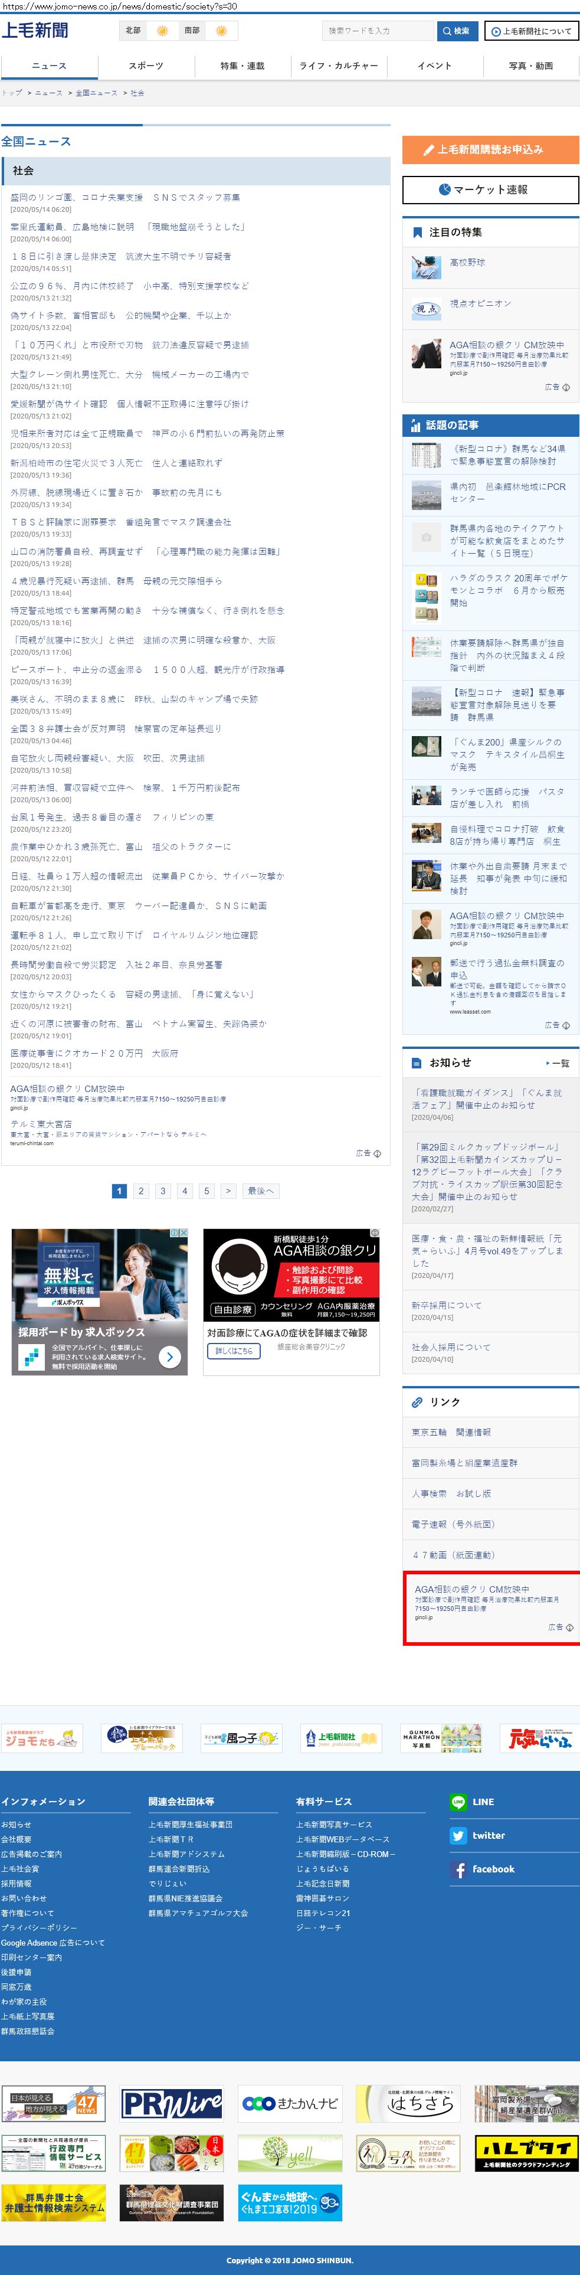Click the PR Wire banner logo
Screen dimensions: 580x2275
point(171,2104)
